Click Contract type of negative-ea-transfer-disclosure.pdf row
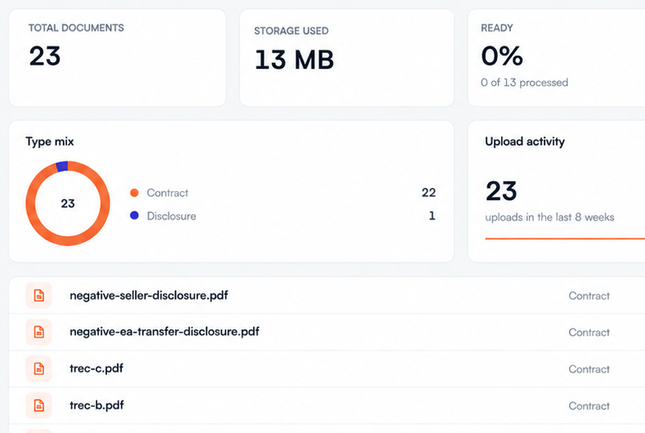 click(589, 333)
